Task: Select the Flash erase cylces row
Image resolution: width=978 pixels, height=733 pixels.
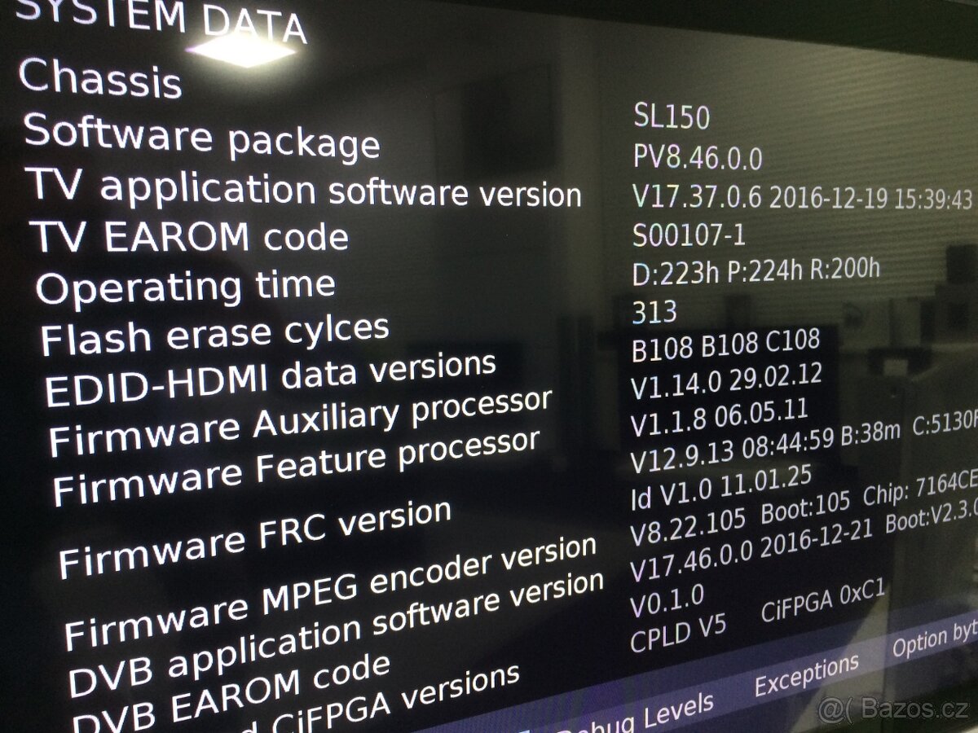Action: click(215, 334)
